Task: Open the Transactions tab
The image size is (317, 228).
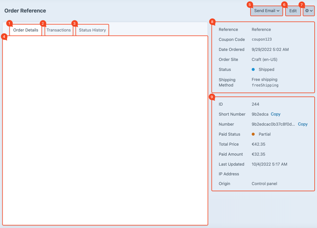Action: coord(59,30)
